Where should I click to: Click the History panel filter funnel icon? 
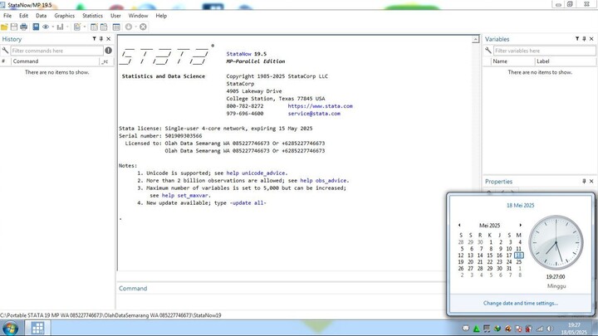coord(94,39)
